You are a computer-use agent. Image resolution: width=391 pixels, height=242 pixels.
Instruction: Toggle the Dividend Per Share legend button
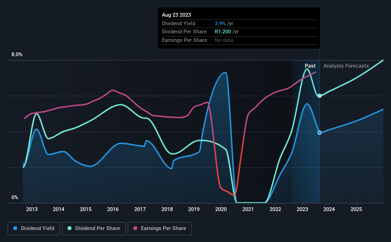tap(94, 229)
